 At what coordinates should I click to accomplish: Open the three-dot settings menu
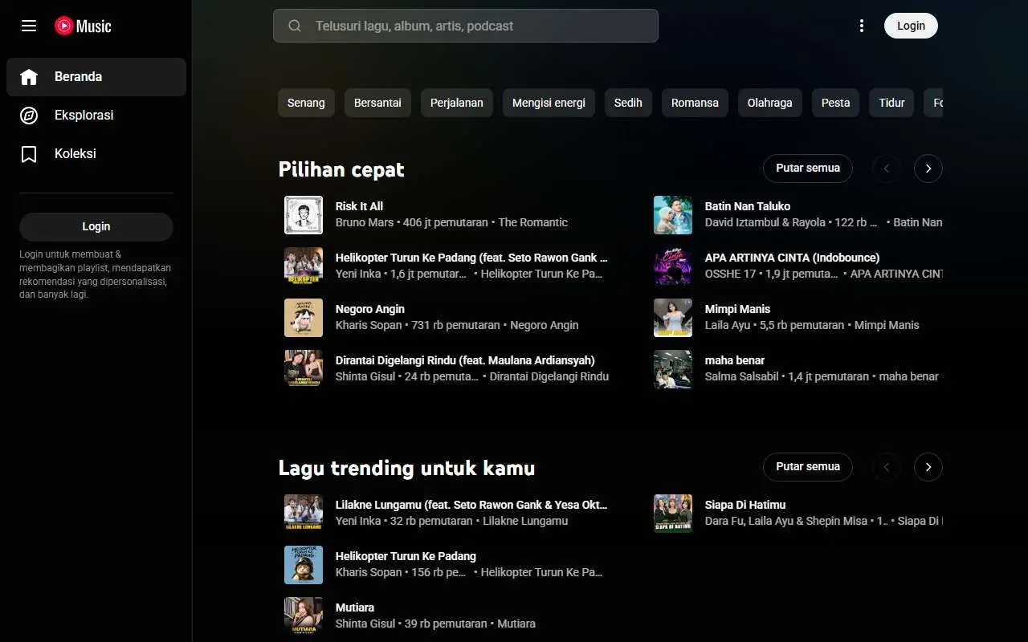862,26
